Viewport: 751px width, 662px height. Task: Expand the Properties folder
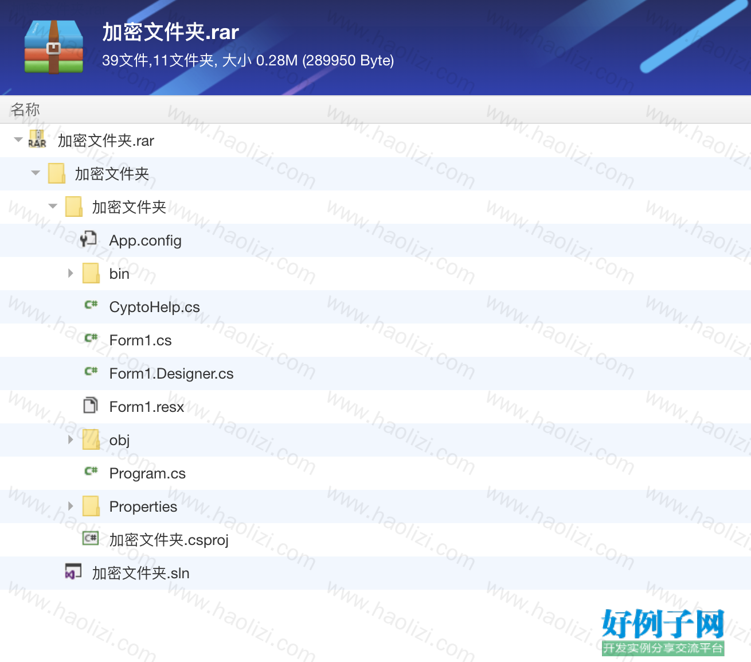click(x=71, y=506)
